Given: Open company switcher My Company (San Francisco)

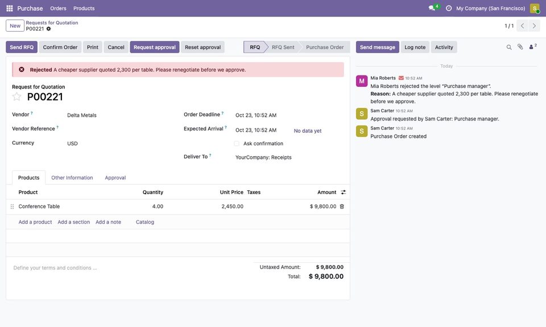Looking at the screenshot, I should [x=491, y=9].
